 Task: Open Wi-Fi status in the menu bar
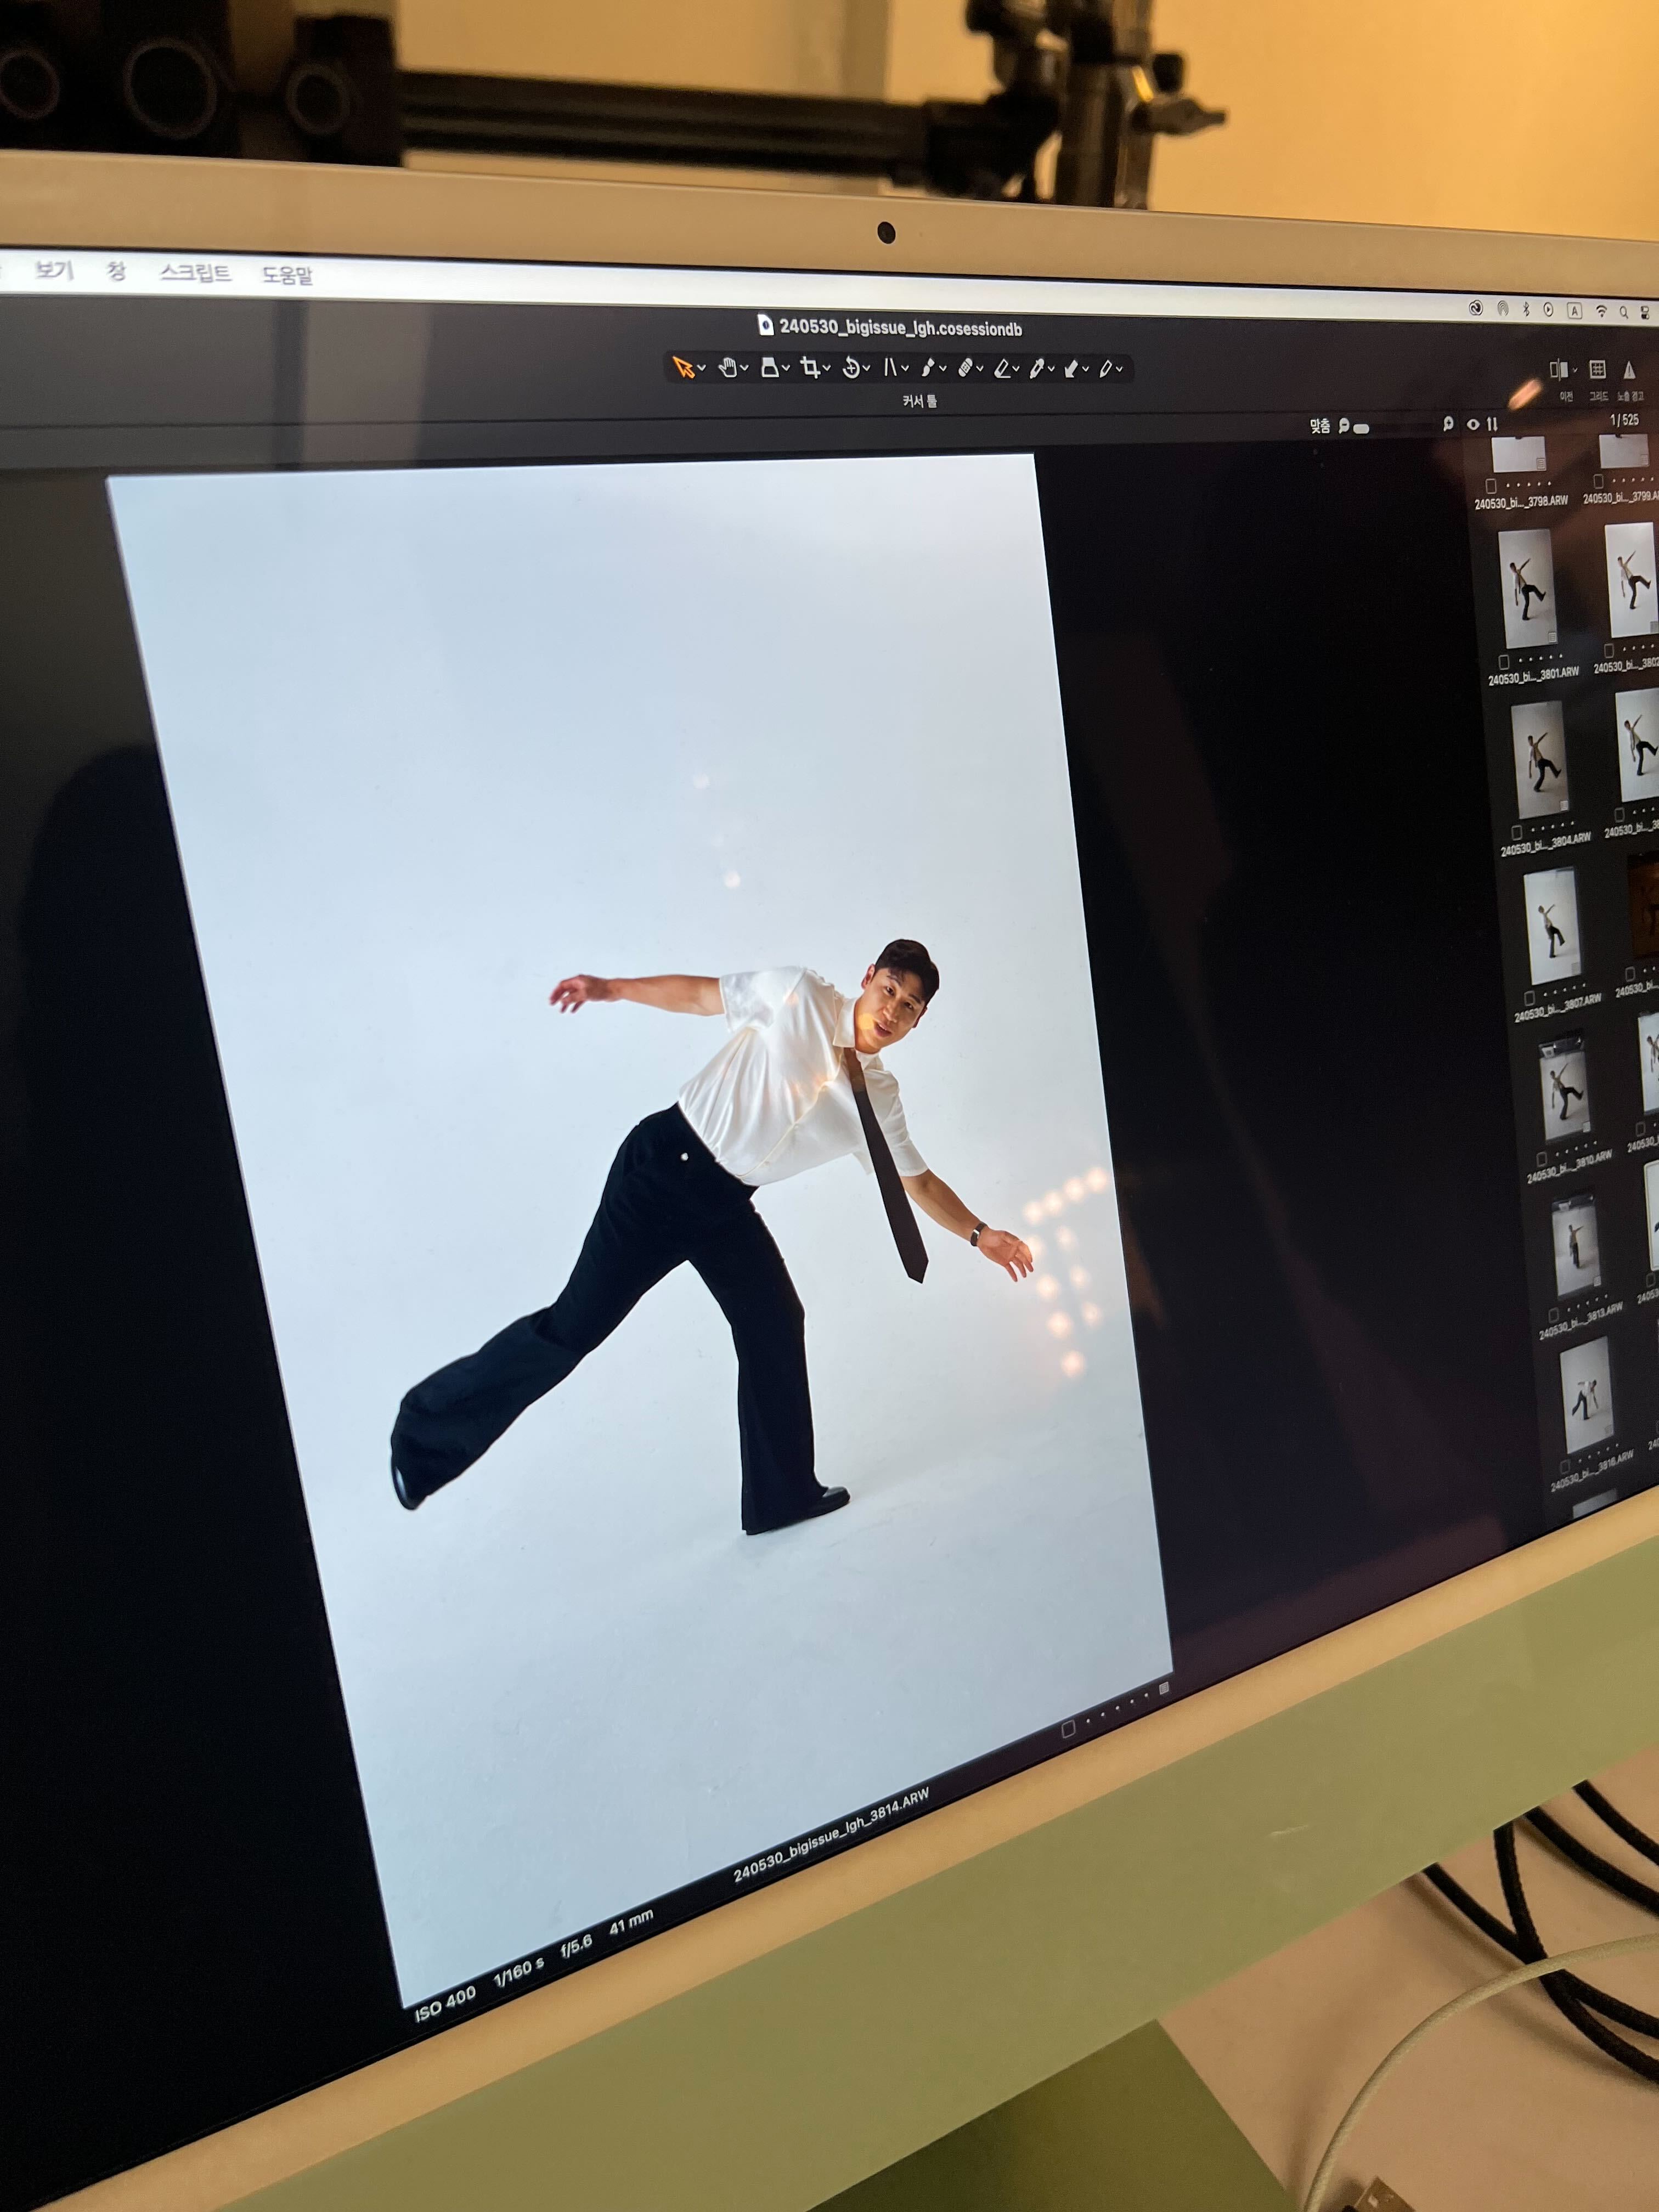click(1601, 311)
